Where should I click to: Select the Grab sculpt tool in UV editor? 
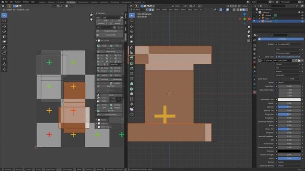[4, 59]
